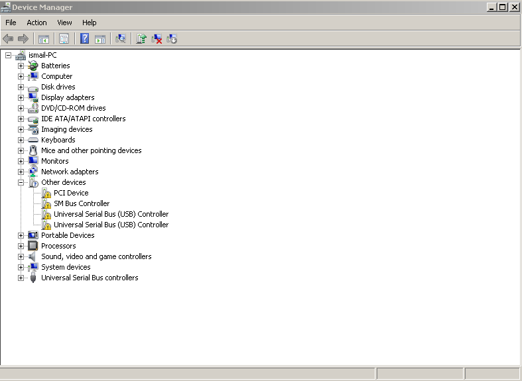Image resolution: width=522 pixels, height=381 pixels.
Task: Select the Computer label
Action: point(56,76)
